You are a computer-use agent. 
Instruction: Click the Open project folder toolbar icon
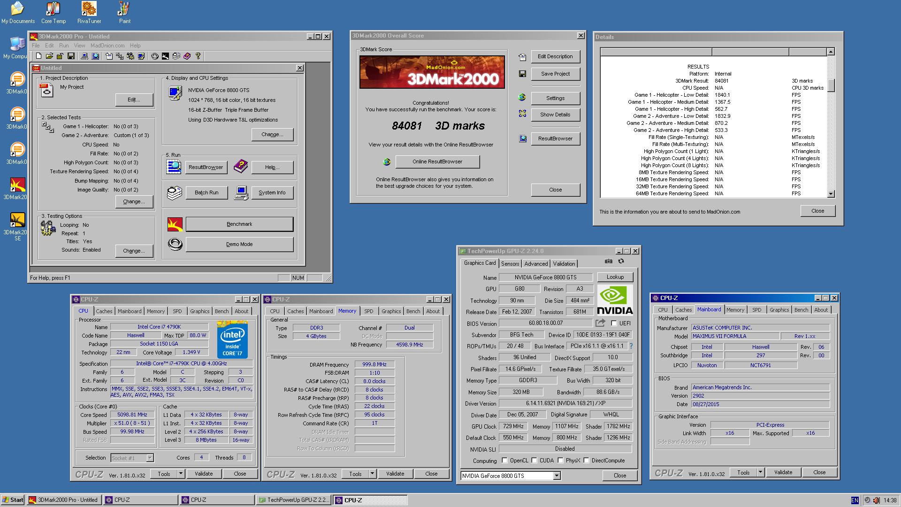coord(49,56)
